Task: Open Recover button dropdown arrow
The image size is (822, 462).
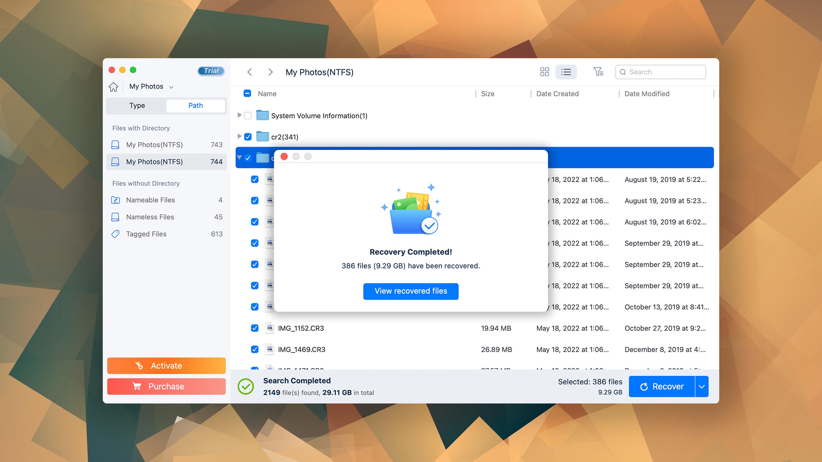Action: (702, 386)
